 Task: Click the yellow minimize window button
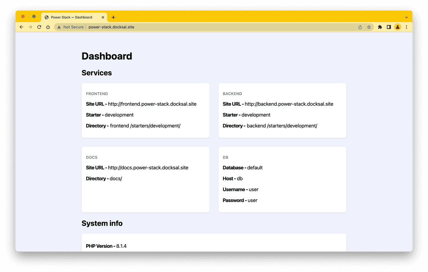[x=29, y=16]
